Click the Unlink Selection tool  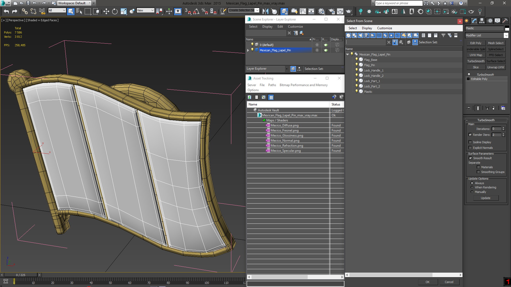(x=33, y=11)
